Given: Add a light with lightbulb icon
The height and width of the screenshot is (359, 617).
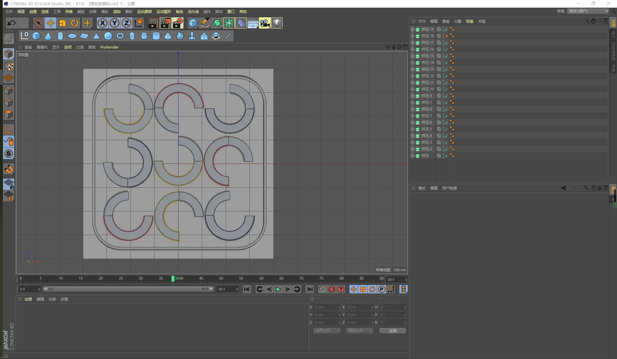Looking at the screenshot, I should tap(277, 23).
